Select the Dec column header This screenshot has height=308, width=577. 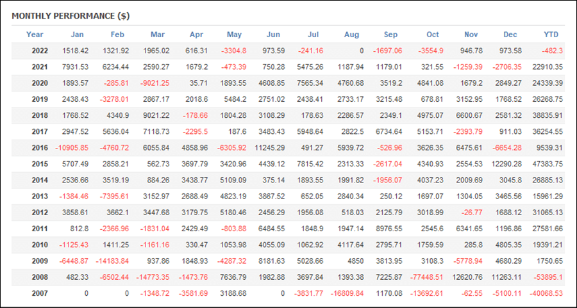pos(510,35)
